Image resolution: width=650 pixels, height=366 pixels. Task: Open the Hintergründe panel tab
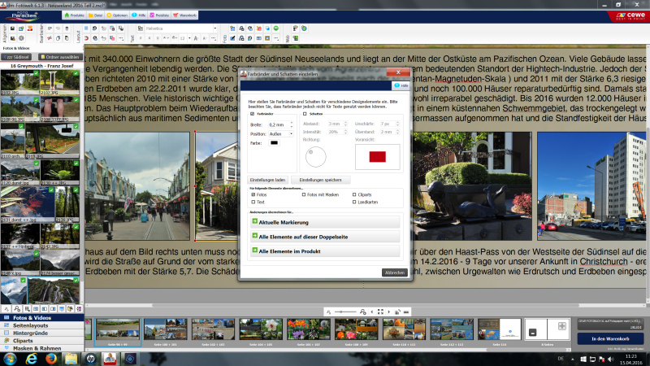[x=28, y=333]
